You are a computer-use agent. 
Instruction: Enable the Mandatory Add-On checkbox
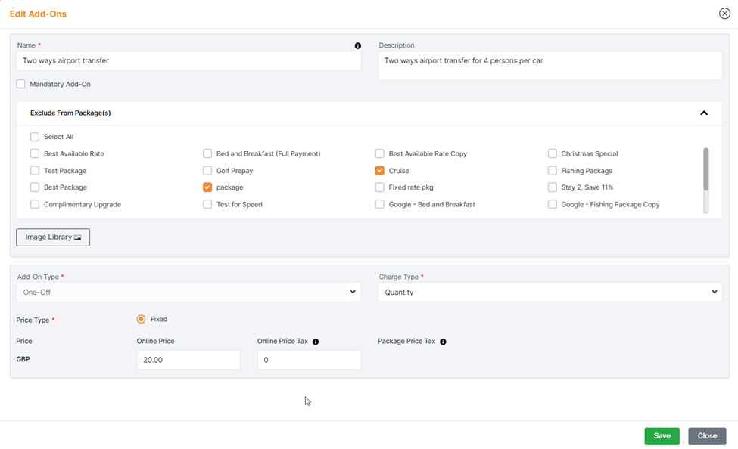21,84
